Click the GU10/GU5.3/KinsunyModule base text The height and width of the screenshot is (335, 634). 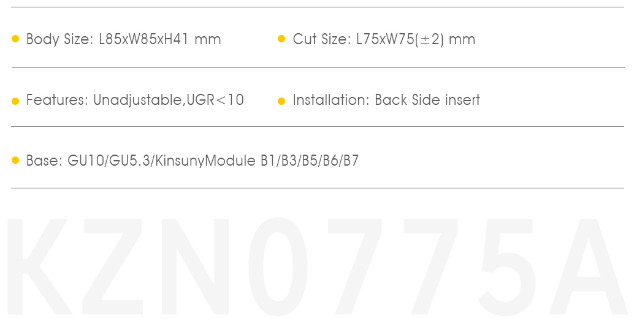[161, 161]
